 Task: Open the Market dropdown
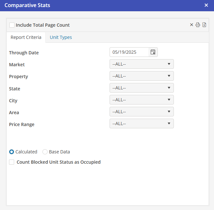(141, 64)
